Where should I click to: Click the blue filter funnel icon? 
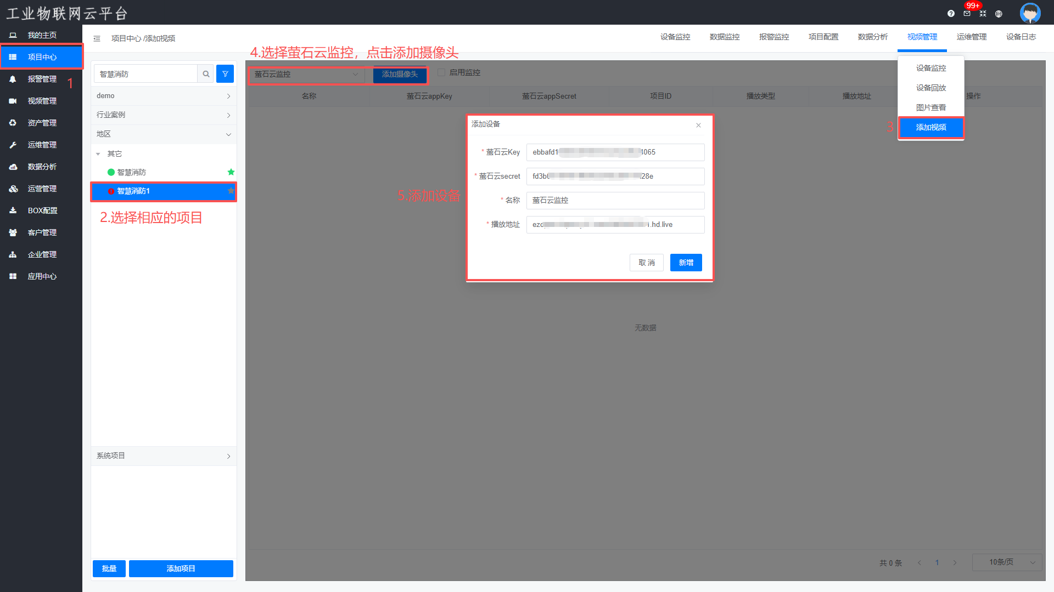(x=225, y=74)
